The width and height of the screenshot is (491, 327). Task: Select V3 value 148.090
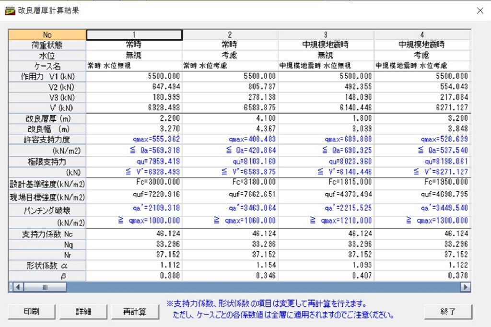pyautogui.click(x=326, y=97)
